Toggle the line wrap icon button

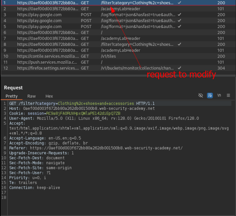[210, 95]
